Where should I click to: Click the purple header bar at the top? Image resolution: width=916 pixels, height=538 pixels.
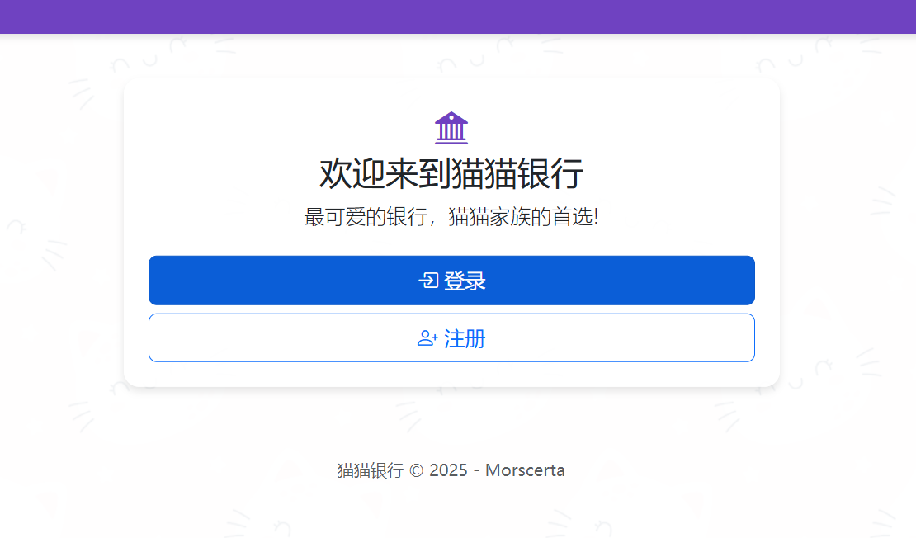[458, 16]
